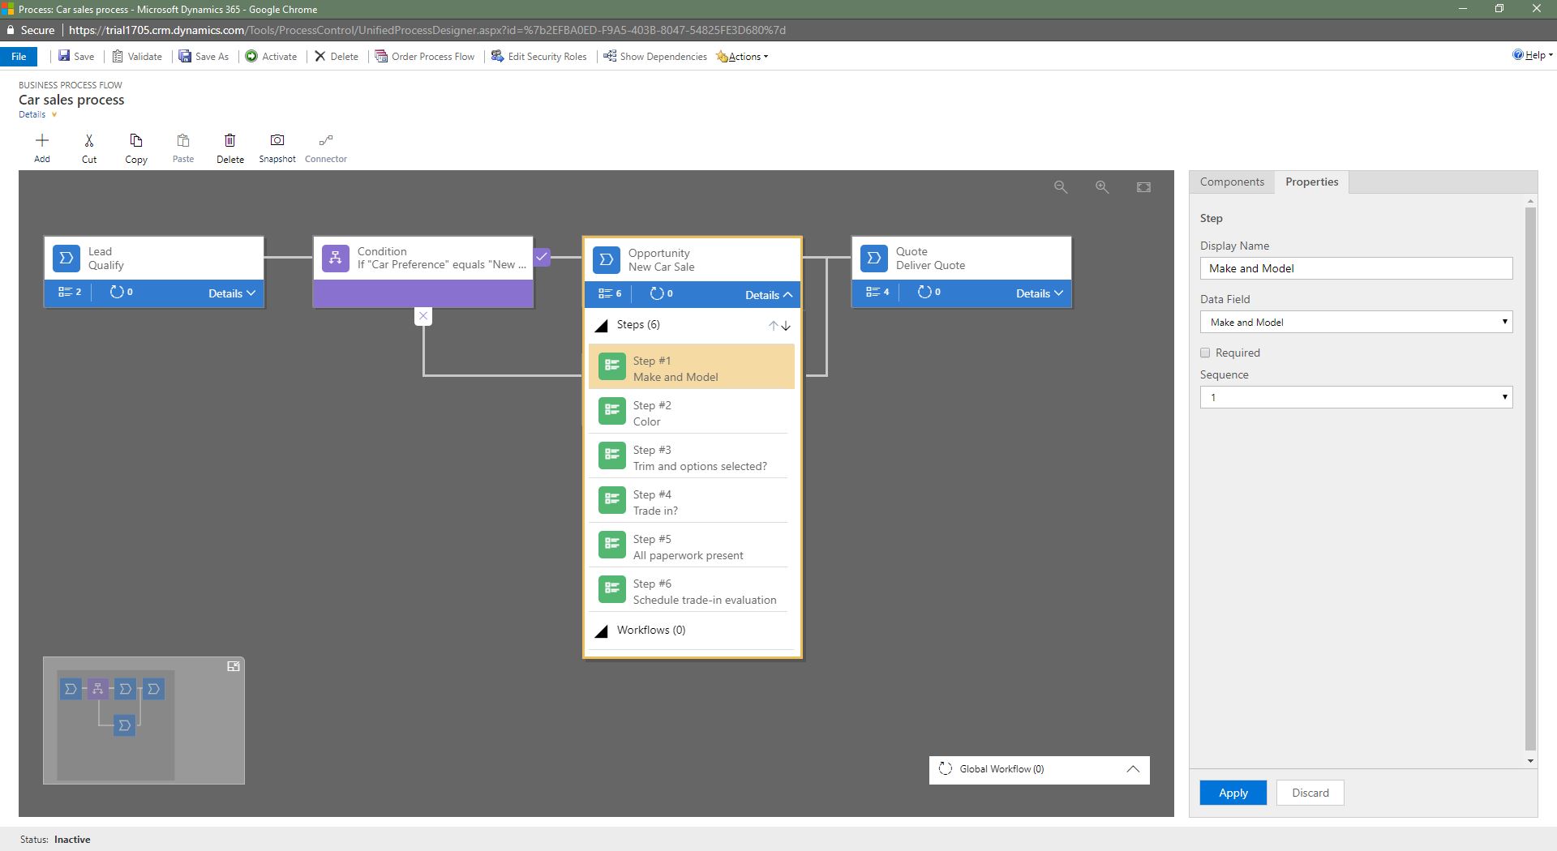The width and height of the screenshot is (1557, 851).
Task: Move selected step down arrow
Action: (786, 326)
